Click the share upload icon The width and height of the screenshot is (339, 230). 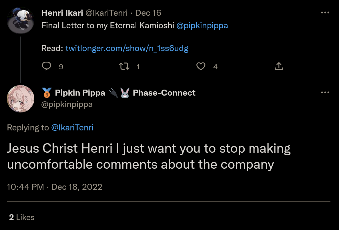click(279, 66)
